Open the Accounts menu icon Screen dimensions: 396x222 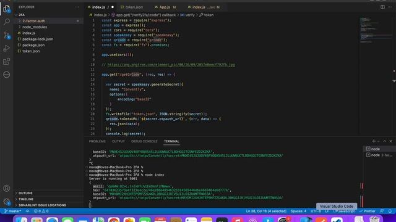tap(7, 188)
